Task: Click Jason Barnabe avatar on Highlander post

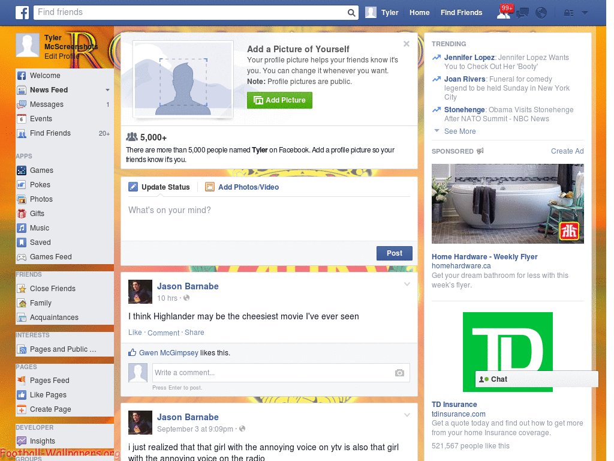Action: [x=140, y=292]
